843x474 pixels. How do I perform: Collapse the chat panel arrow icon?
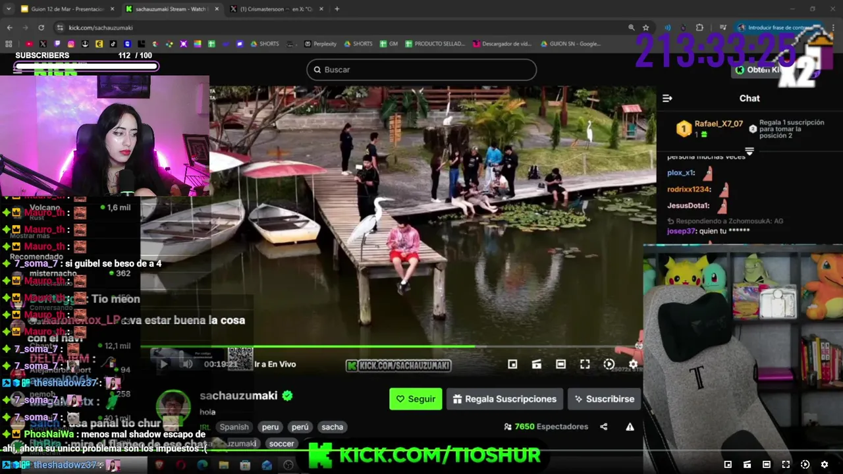click(x=667, y=98)
